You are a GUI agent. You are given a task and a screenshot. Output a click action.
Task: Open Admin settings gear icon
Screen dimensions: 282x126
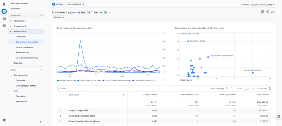[4, 120]
